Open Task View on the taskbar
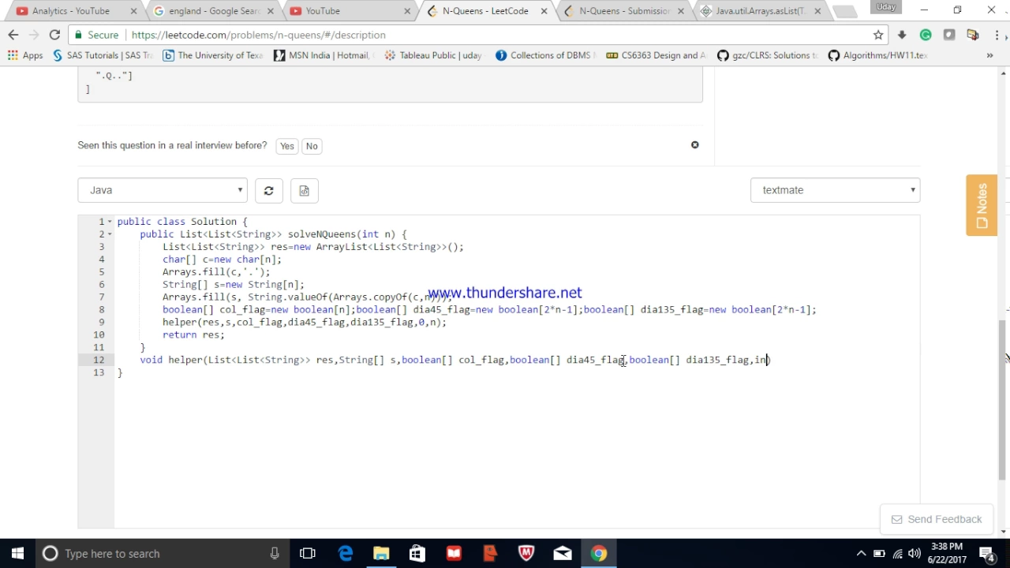The image size is (1010, 568). tap(308, 554)
